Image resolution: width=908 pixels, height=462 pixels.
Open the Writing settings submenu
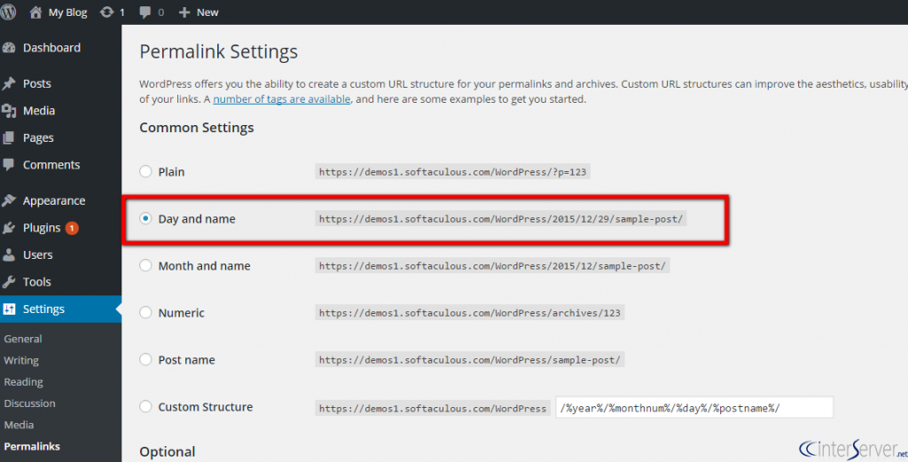pos(21,360)
